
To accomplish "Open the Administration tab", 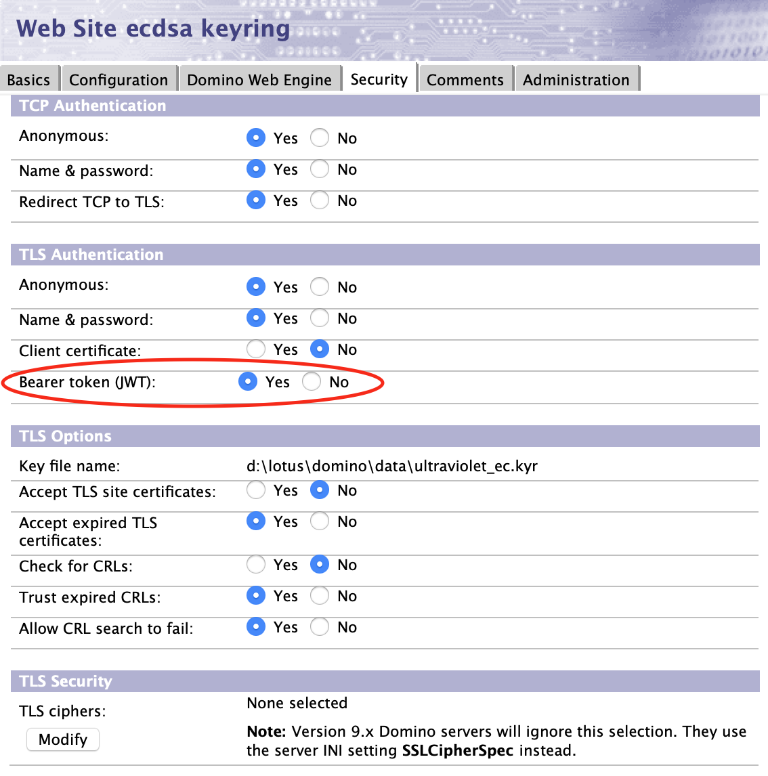I will pyautogui.click(x=576, y=79).
